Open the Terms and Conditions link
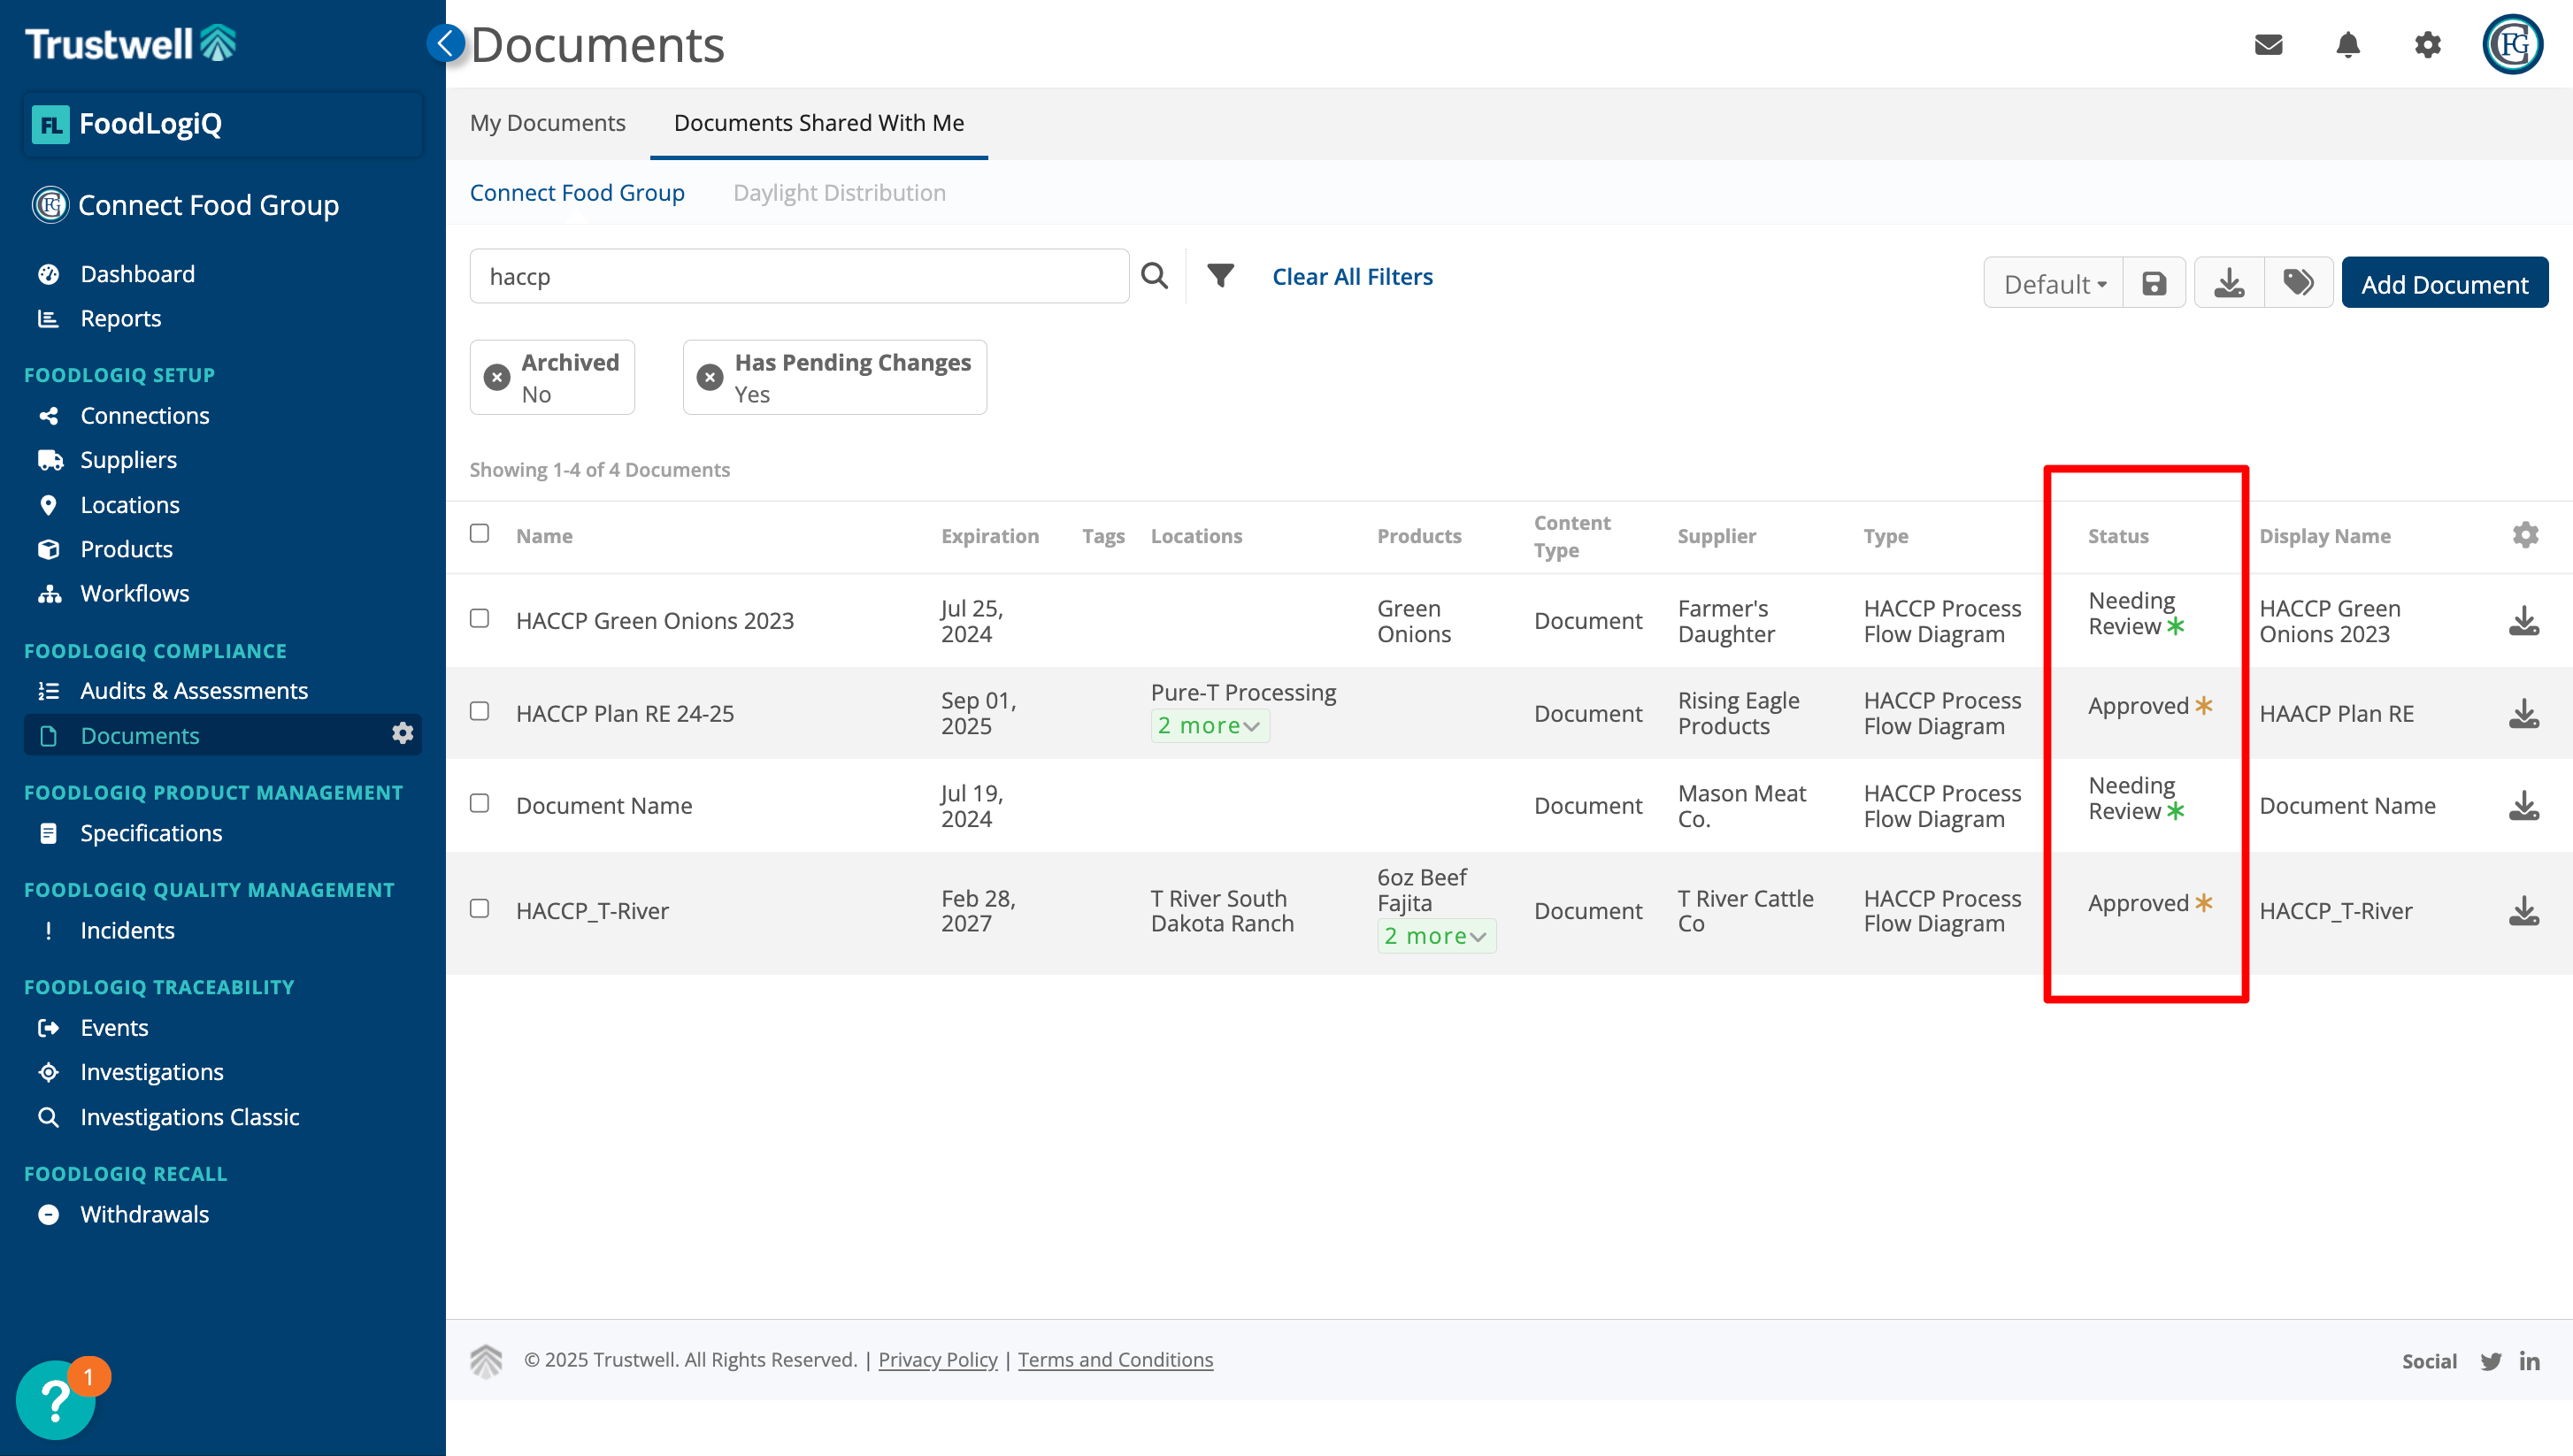 1115,1360
